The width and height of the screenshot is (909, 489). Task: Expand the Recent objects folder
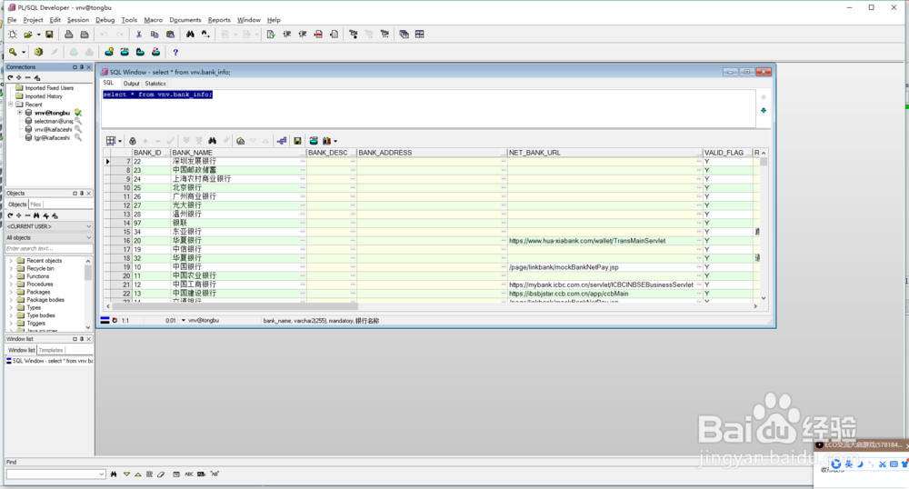tap(11, 261)
